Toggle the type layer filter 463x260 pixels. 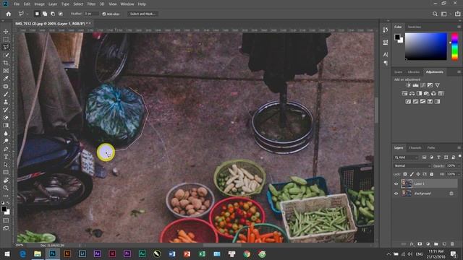[438, 157]
